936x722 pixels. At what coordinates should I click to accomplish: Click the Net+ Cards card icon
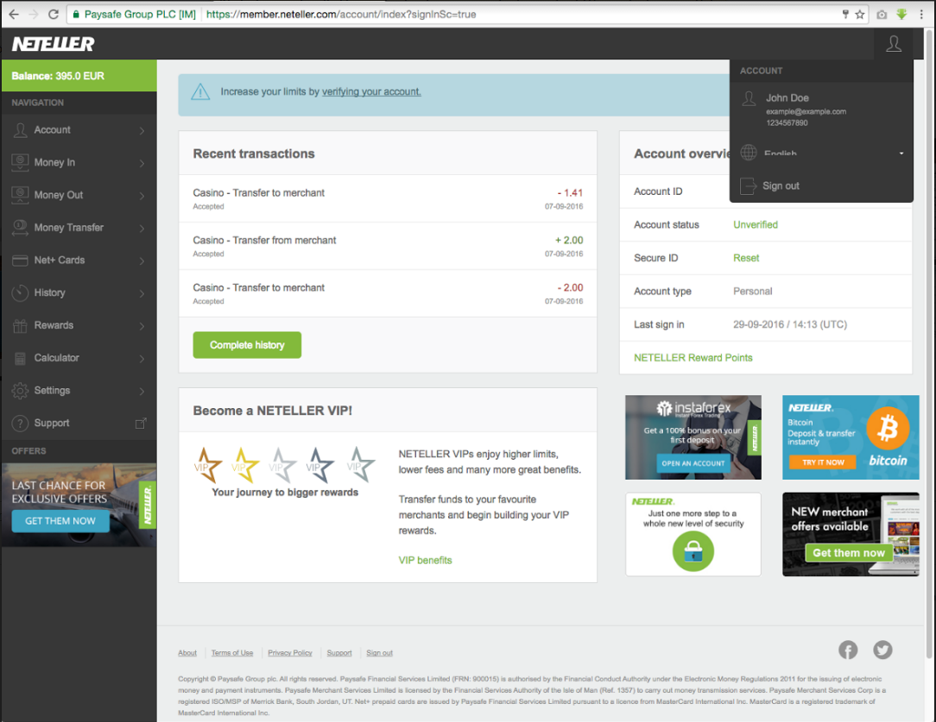point(21,261)
